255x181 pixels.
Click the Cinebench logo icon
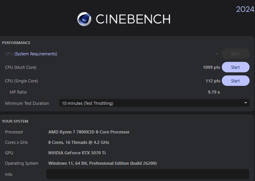(84, 19)
